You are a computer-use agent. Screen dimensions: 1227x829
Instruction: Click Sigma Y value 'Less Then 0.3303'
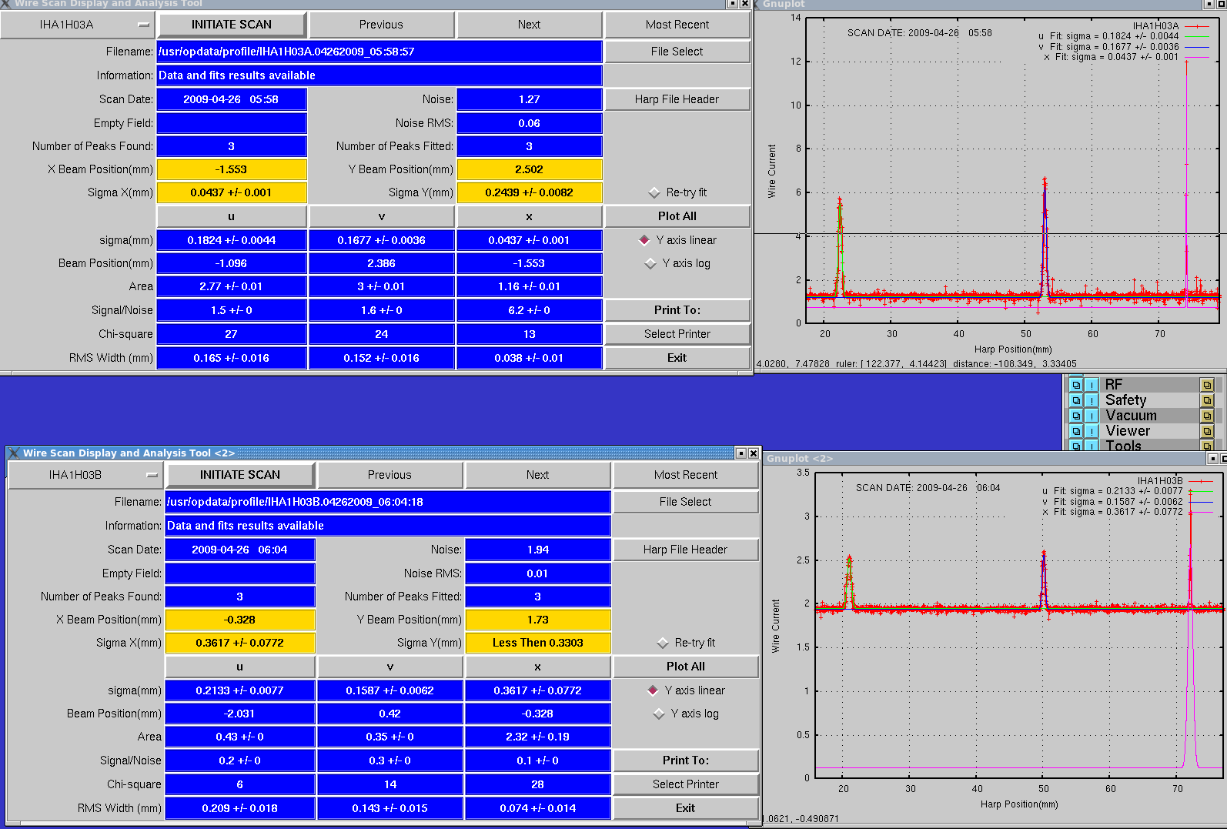pyautogui.click(x=538, y=643)
